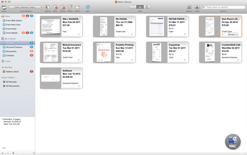Switch to the single-item view mode
This screenshot has width=247, height=155.
(133, 7)
